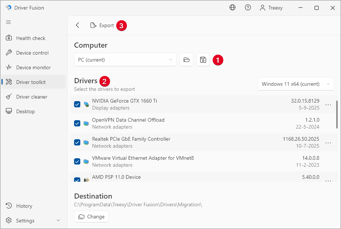
Task: Select the 32.0.15.8129 version text
Action: pos(305,101)
